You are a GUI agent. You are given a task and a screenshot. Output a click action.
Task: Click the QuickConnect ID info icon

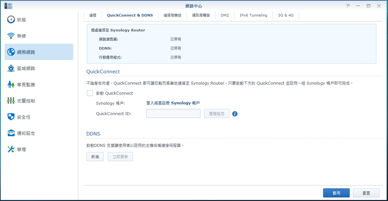(x=235, y=114)
